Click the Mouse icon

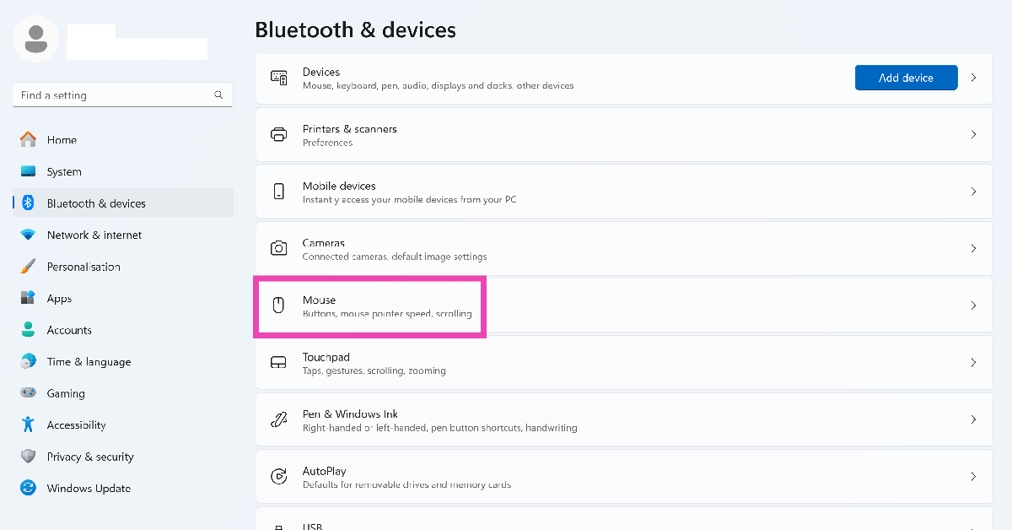278,306
